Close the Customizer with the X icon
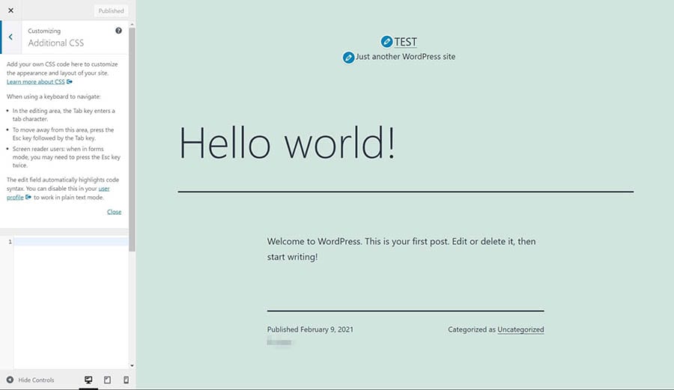The image size is (674, 390). [10, 10]
